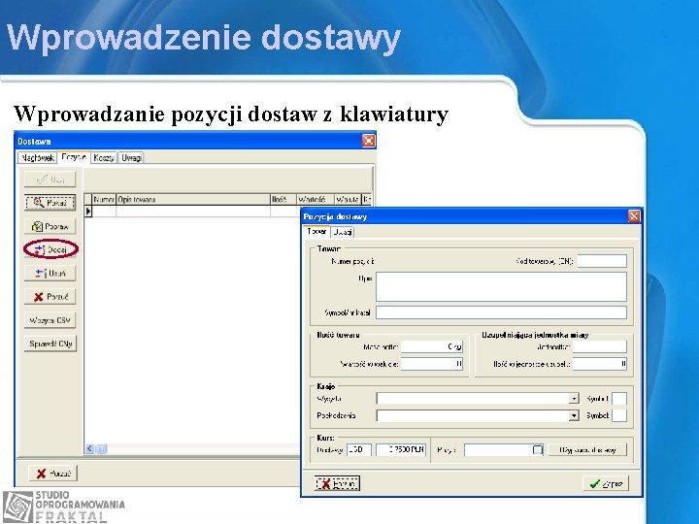This screenshot has width=699, height=524.
Task: Click the Popraw edit button
Action: click(50, 226)
